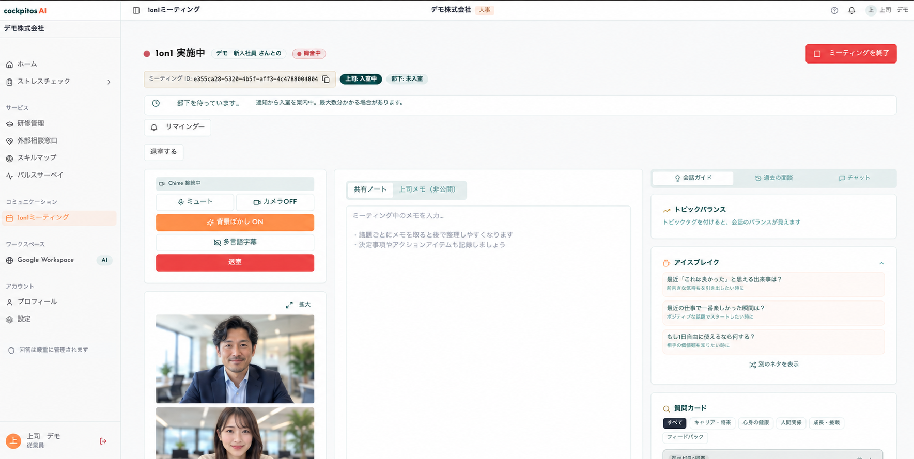Click the 上司 デモ user avatar in top bar
Image resolution: width=914 pixels, height=459 pixels.
point(871,10)
